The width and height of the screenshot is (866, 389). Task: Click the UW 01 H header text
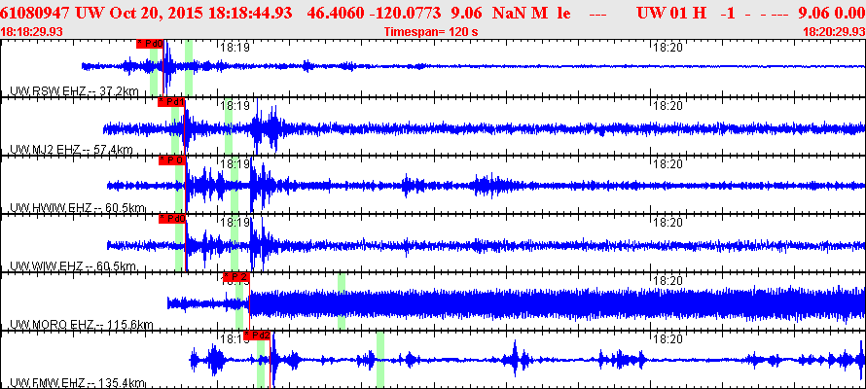(671, 14)
